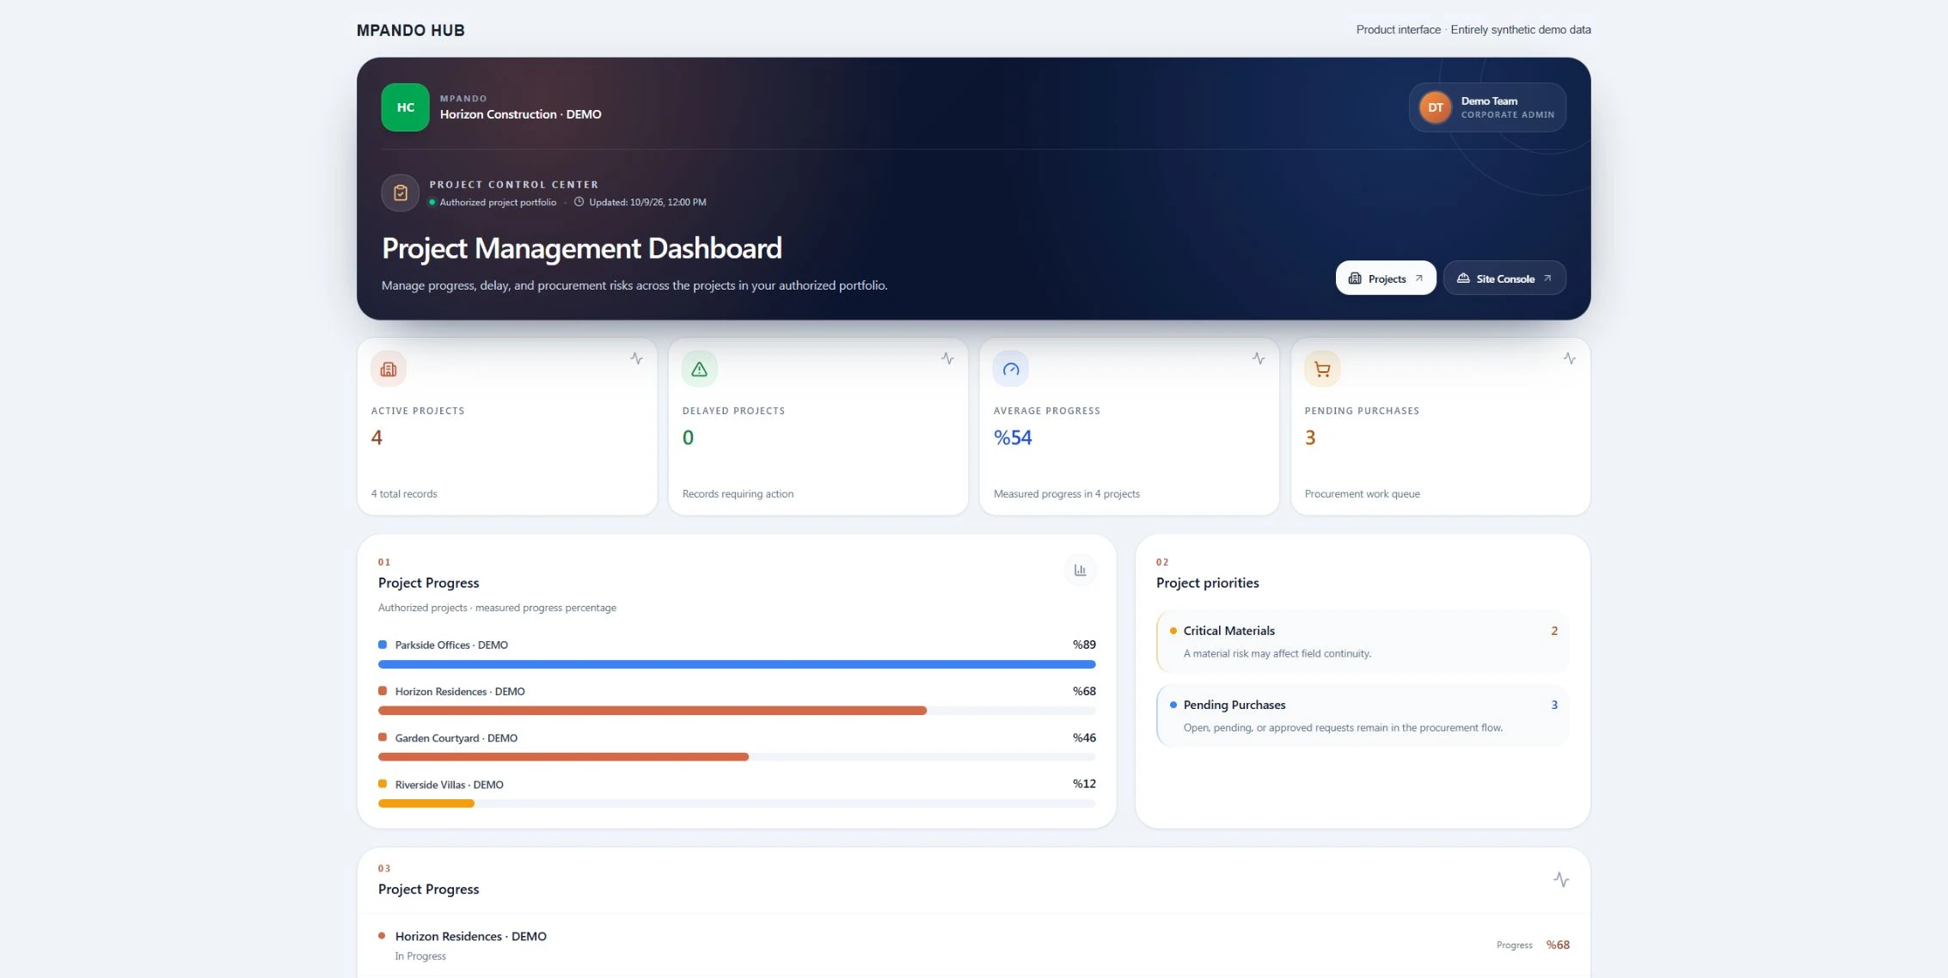1948x978 pixels.
Task: Click the Delayed Projects warning triangle icon
Action: [x=700, y=370]
